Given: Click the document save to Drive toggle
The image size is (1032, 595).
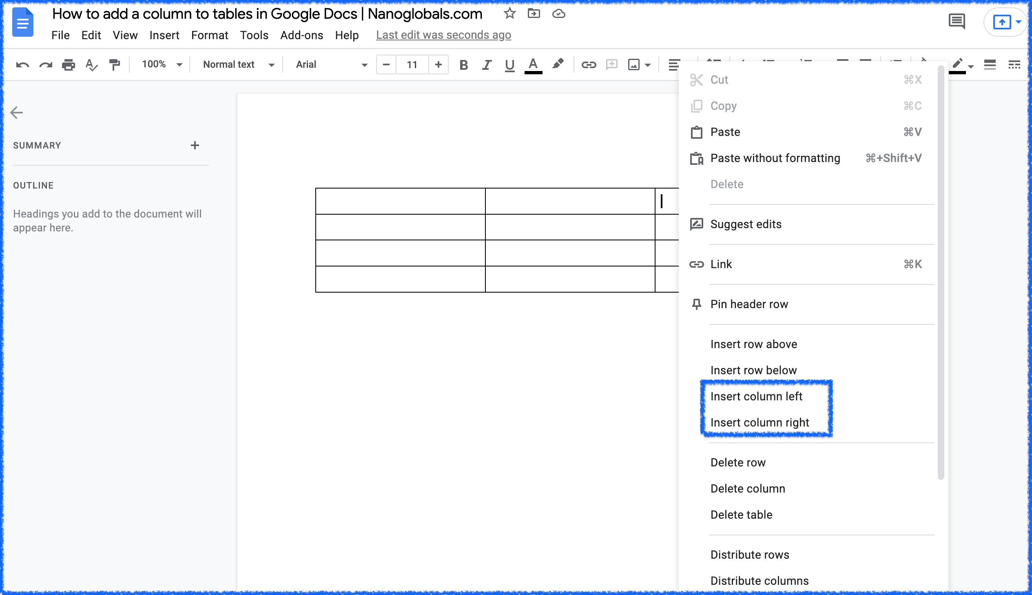Looking at the screenshot, I should pos(560,13).
